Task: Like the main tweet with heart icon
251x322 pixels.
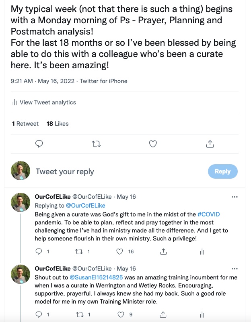Action: pyautogui.click(x=153, y=144)
